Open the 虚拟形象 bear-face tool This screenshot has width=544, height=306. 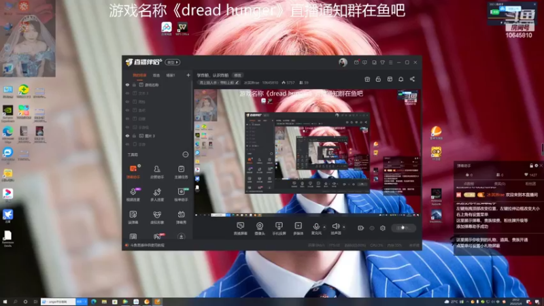[x=157, y=217]
